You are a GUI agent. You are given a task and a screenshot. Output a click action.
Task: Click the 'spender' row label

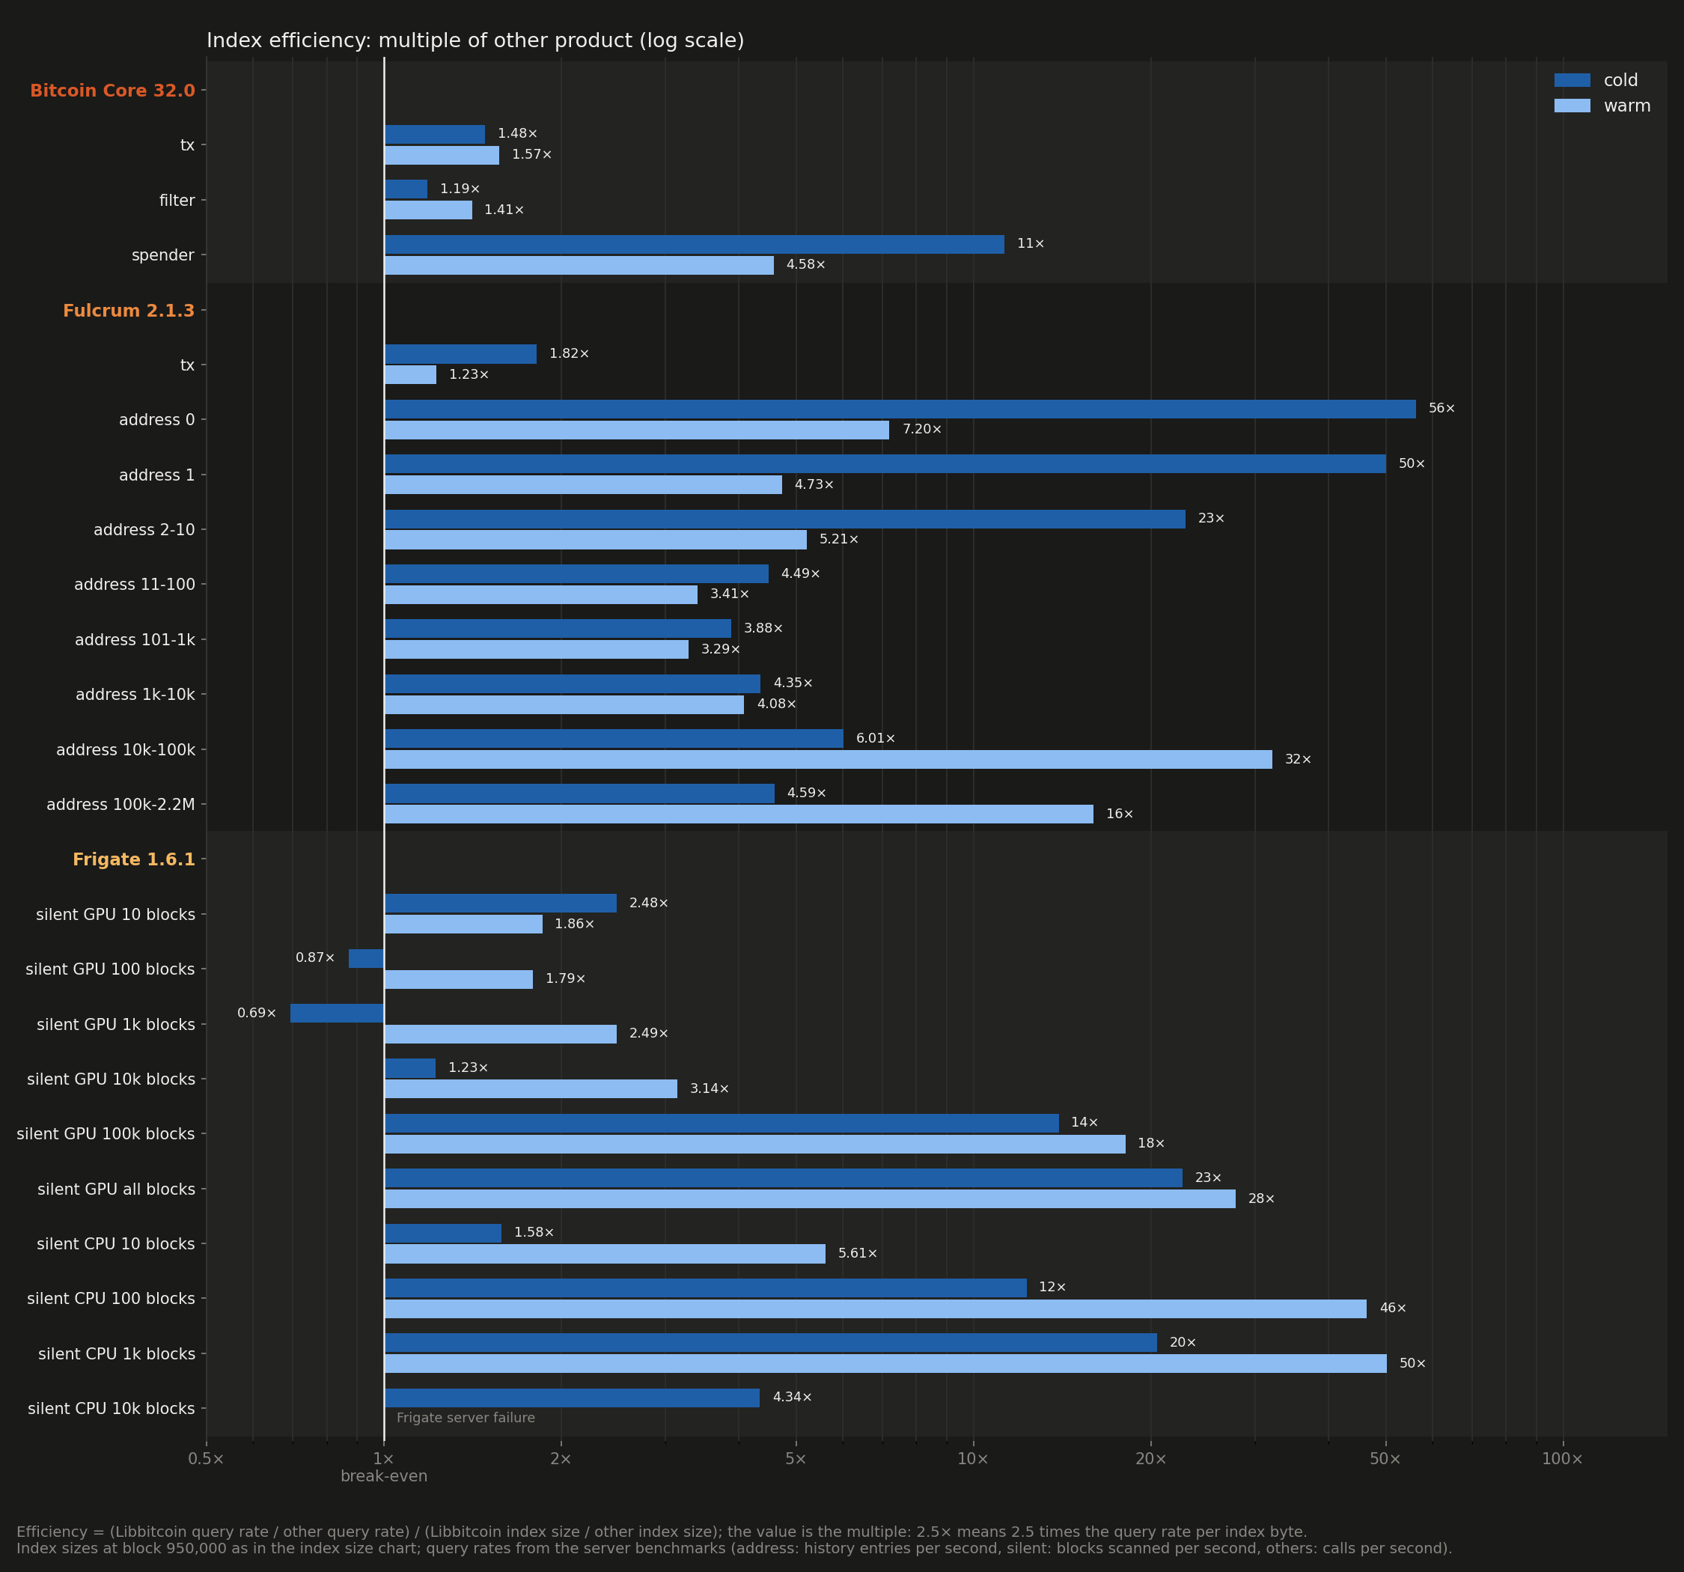click(x=162, y=255)
